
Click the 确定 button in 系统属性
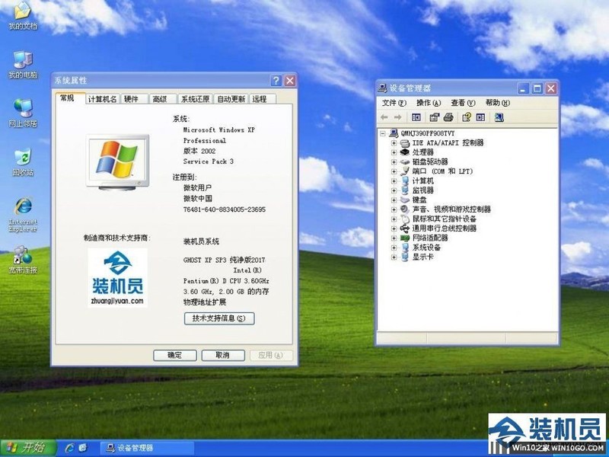point(174,355)
